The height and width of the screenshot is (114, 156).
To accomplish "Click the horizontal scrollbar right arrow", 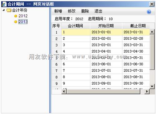I will coord(147,92).
